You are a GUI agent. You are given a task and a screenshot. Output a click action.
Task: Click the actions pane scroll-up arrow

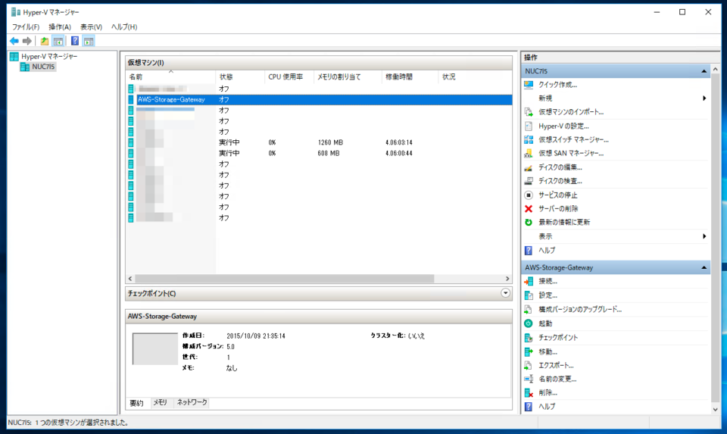[716, 70]
